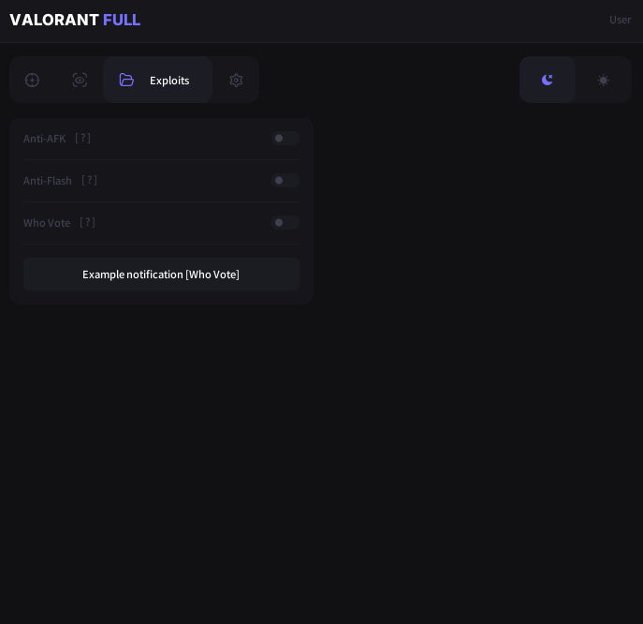Click the Anti-Flash [?] help icon
This screenshot has height=624, width=643.
pyautogui.click(x=90, y=181)
